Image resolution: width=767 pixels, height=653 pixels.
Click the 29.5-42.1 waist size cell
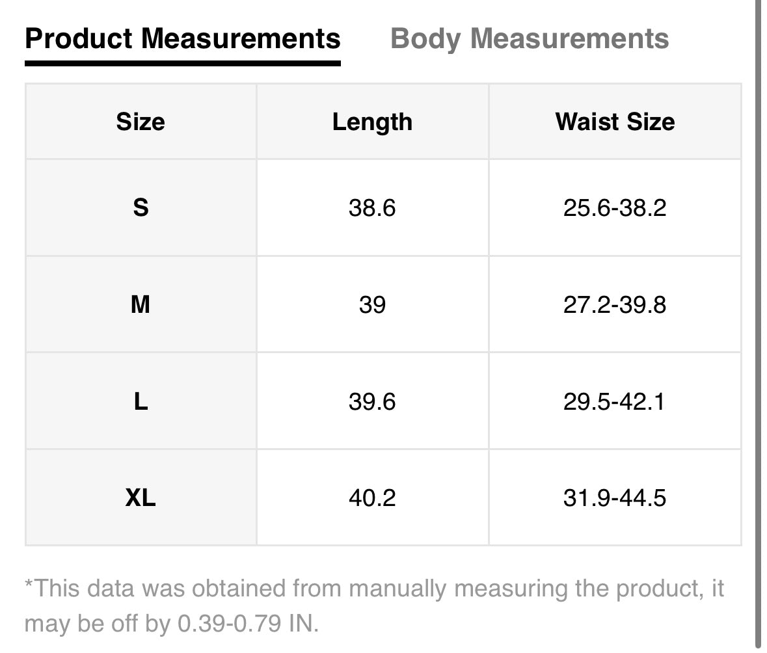tap(615, 401)
